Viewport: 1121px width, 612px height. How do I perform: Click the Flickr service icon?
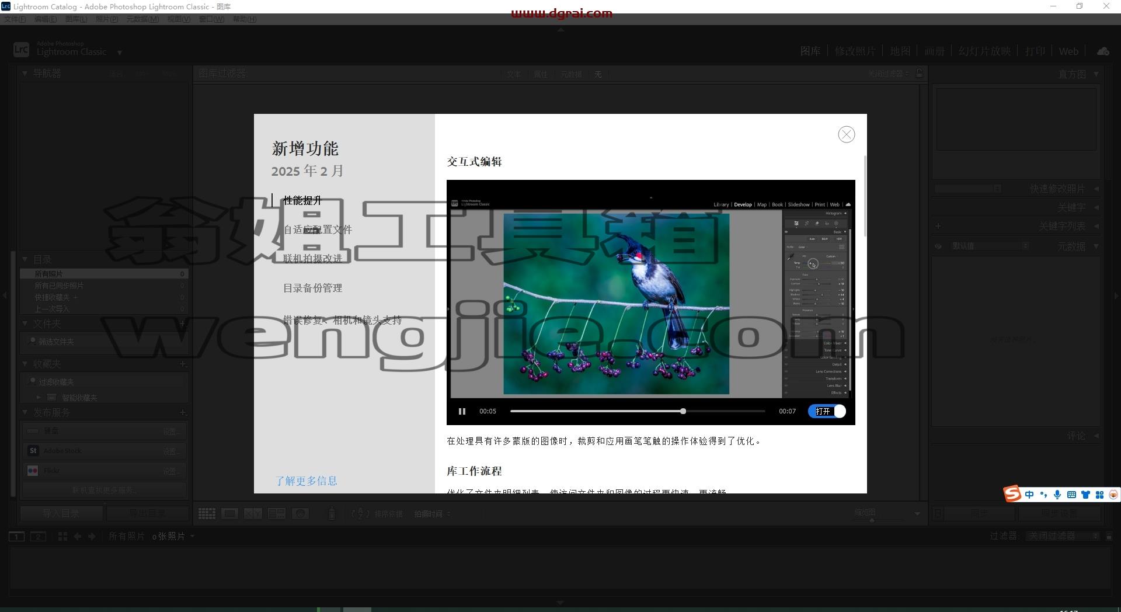click(x=33, y=471)
